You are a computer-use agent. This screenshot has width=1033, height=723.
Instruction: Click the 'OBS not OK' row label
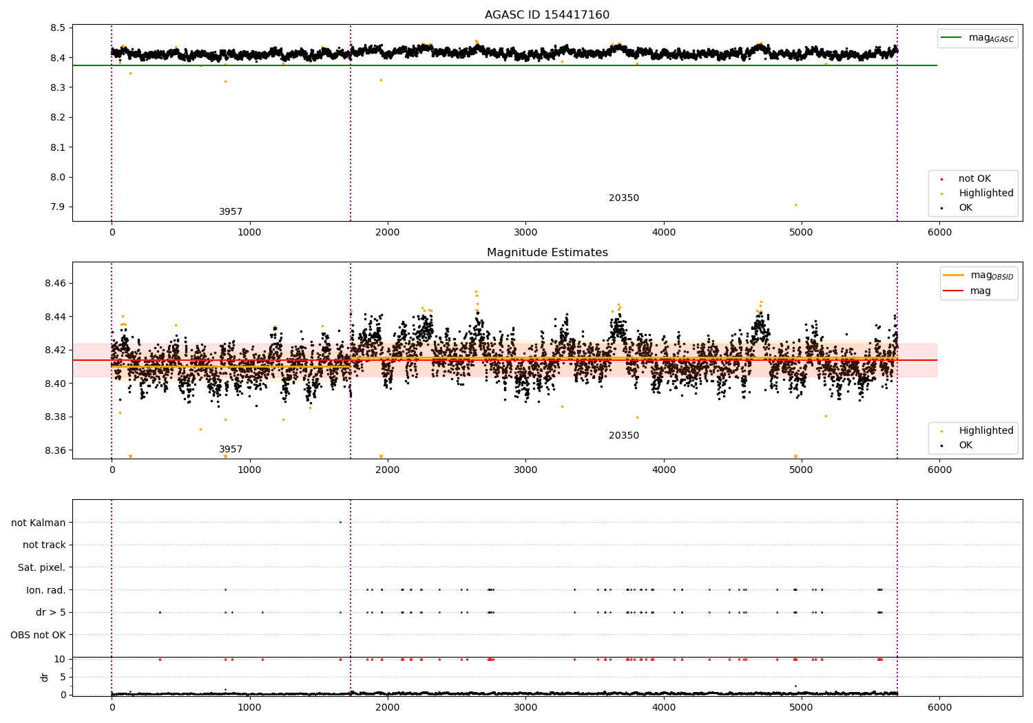point(39,635)
